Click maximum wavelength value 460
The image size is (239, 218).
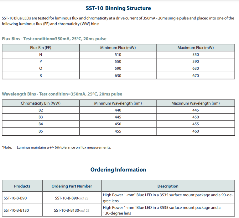click(196, 131)
